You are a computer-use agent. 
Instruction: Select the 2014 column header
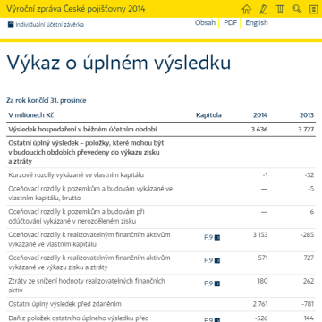click(260, 115)
